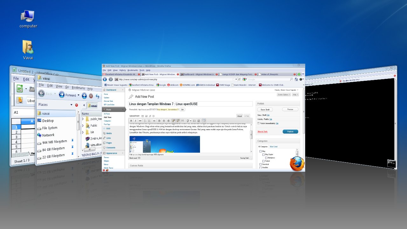Tick the Wordpress category checkbox

266,158
